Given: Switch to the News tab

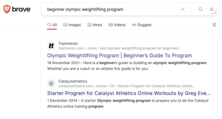Looking at the screenshot, I should pyautogui.click(x=95, y=25).
